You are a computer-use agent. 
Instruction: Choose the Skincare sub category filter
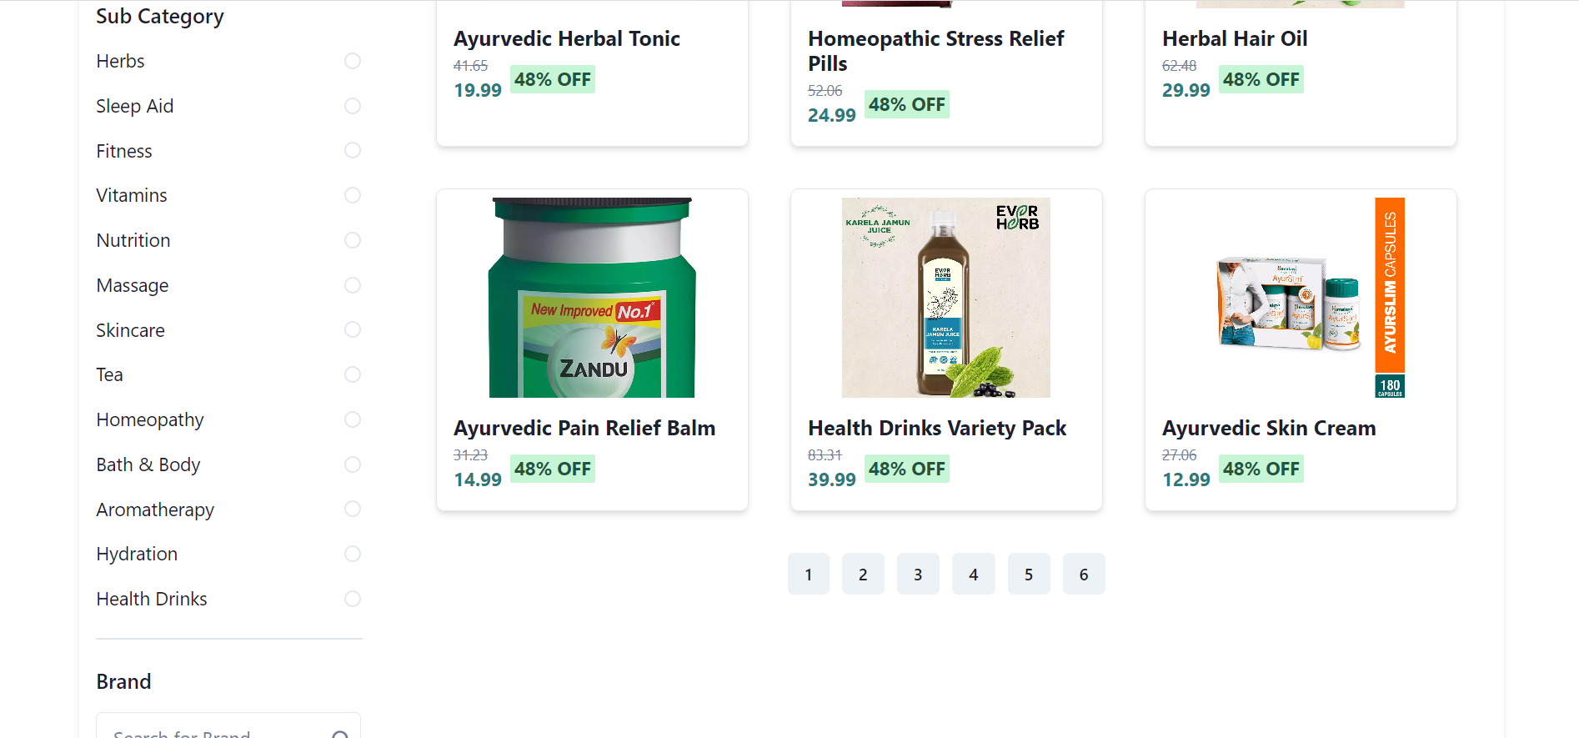[x=353, y=329]
